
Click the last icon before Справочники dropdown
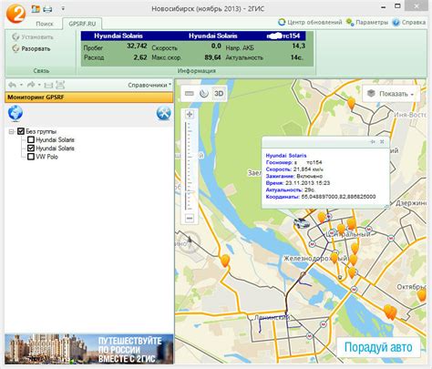tap(60, 85)
